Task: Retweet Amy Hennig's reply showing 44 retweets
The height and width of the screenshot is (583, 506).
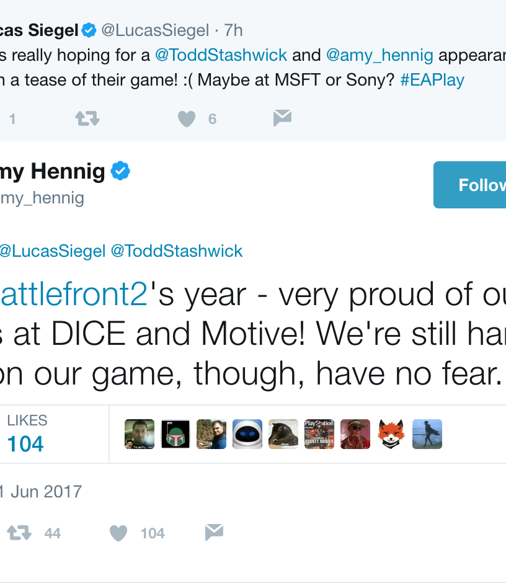Action: click(x=19, y=532)
